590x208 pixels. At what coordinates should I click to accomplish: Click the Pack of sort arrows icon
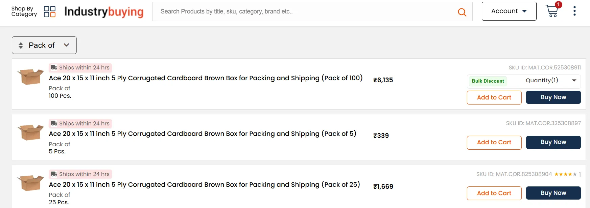21,46
